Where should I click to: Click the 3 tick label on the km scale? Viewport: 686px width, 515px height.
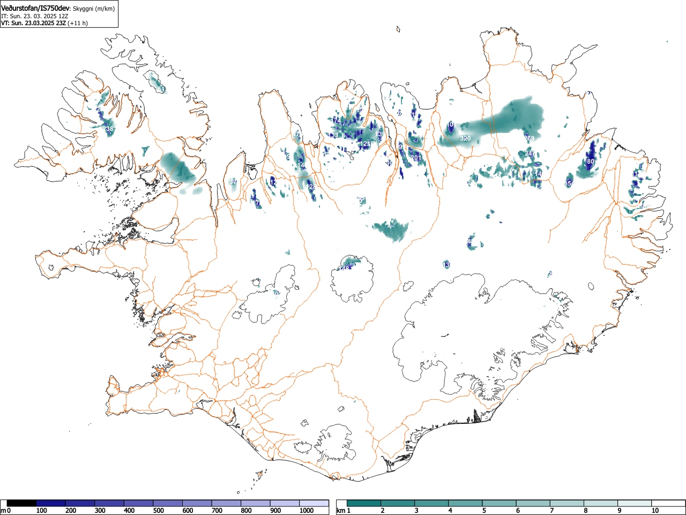click(x=416, y=511)
